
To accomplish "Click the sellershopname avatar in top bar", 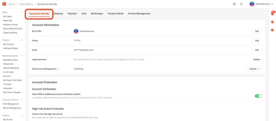I will point(252,4).
